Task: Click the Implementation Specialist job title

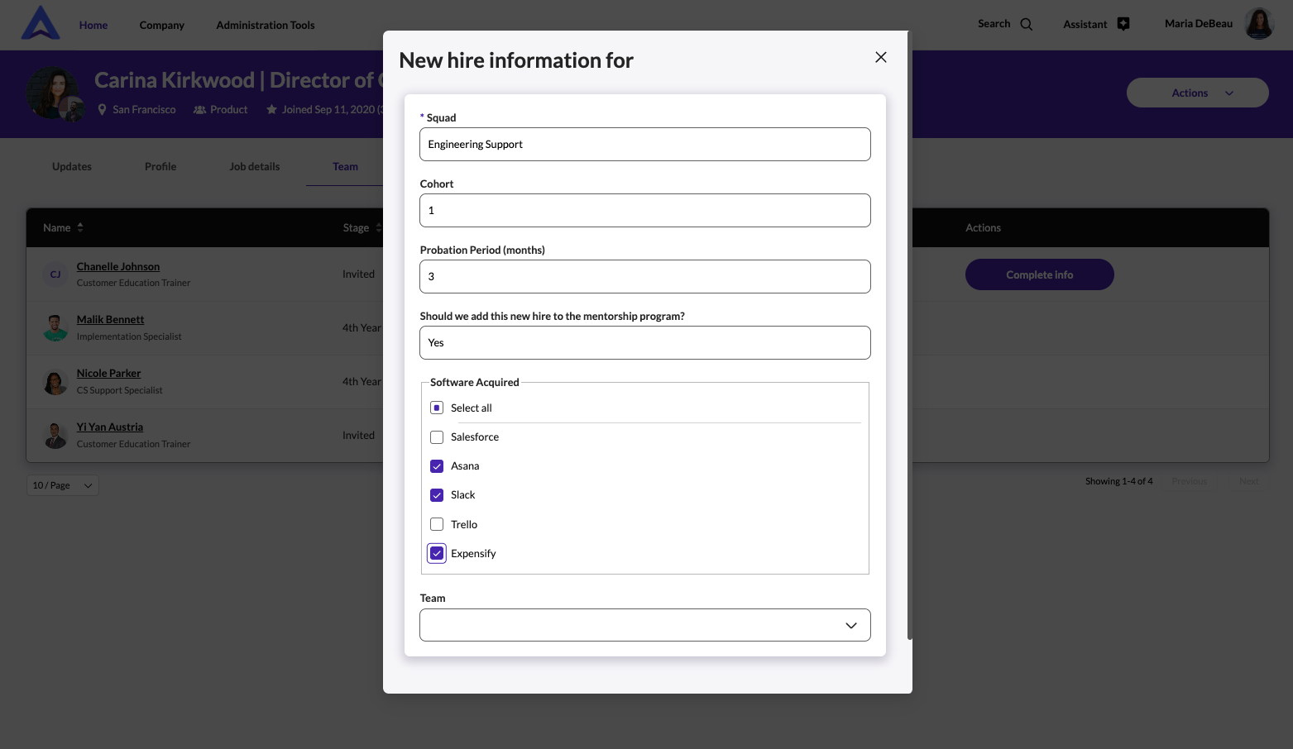Action: (129, 336)
